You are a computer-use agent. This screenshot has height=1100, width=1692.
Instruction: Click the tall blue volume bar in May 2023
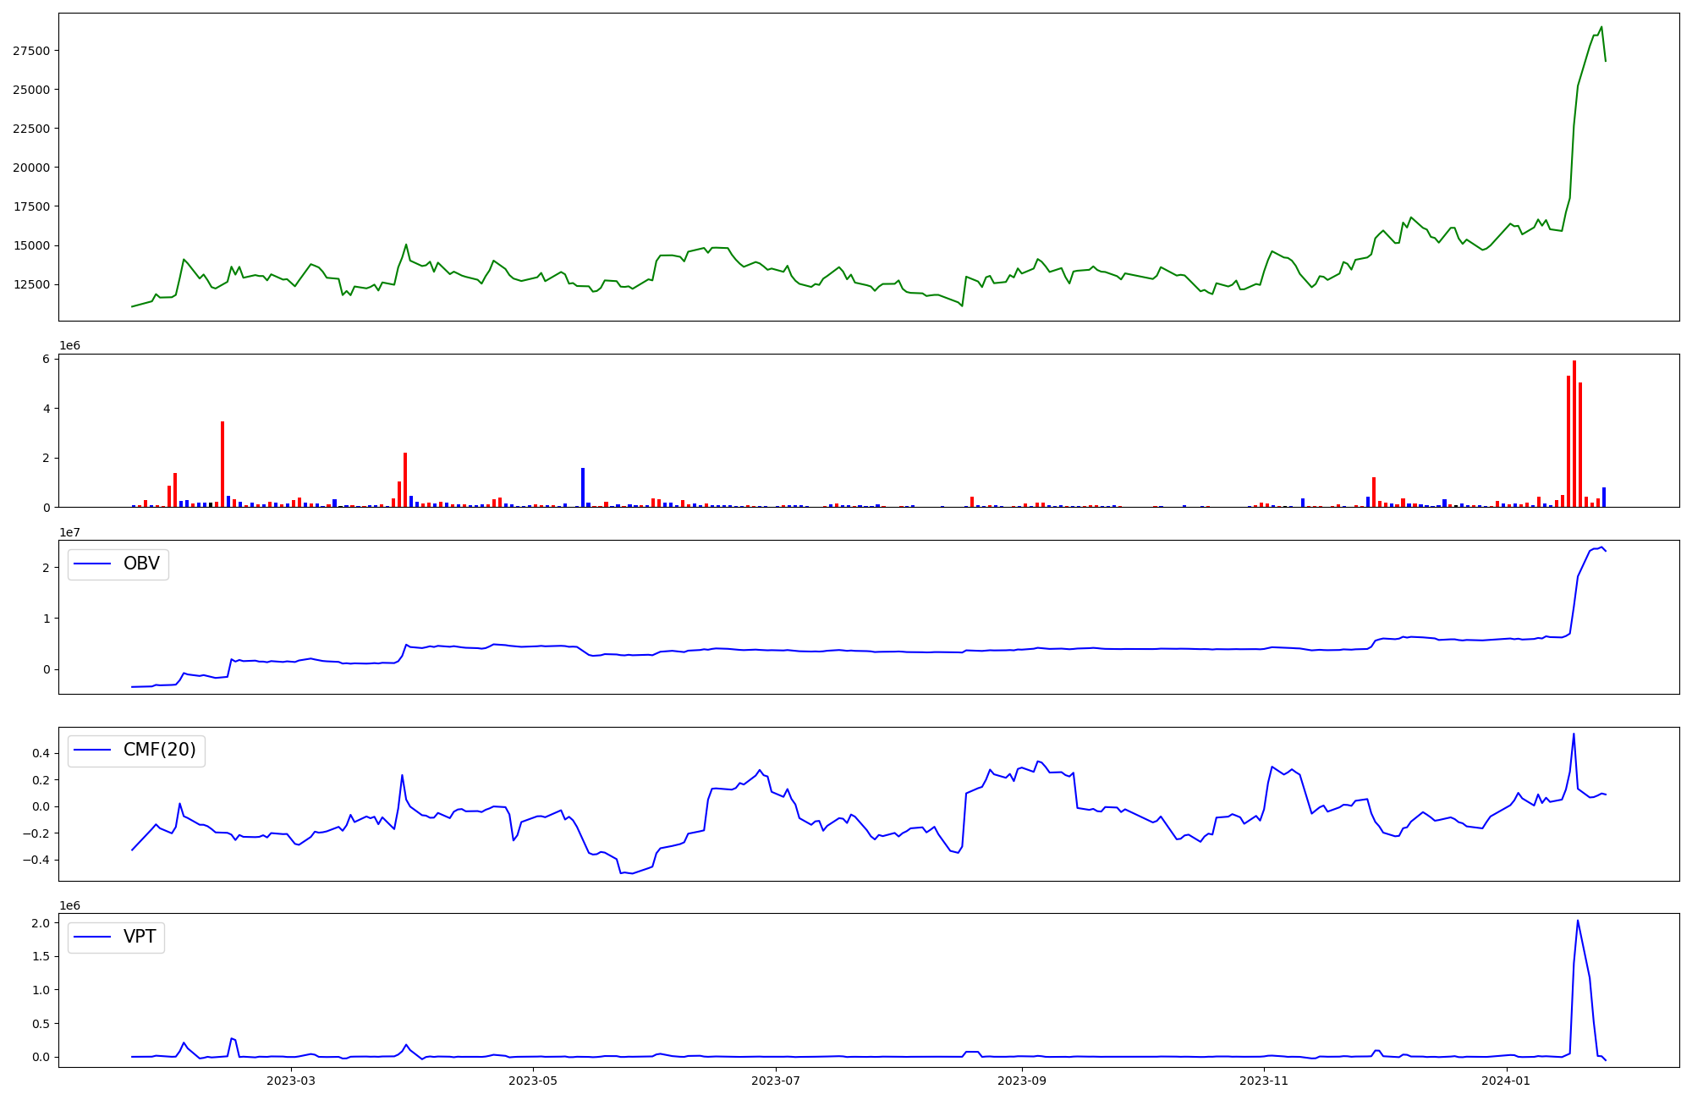tap(583, 487)
